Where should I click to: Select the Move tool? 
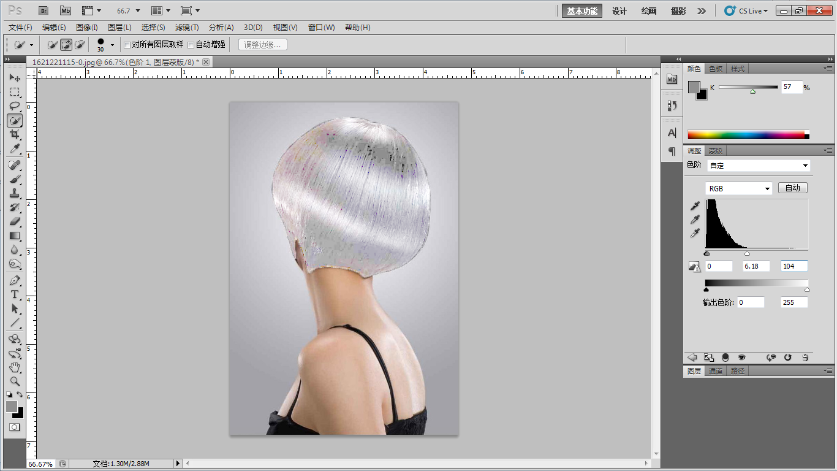[x=15, y=78]
